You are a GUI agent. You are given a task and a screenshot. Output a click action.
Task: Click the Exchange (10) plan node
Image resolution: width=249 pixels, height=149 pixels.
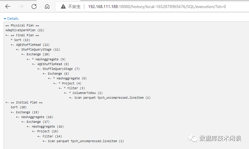click(38, 54)
